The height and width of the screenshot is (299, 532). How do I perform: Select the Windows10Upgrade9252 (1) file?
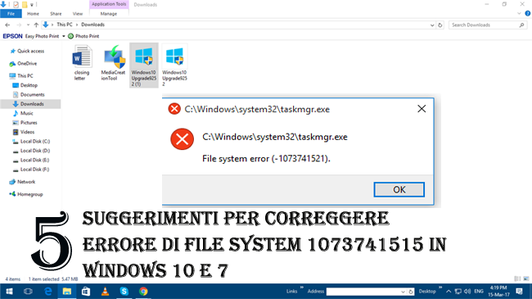(144, 66)
